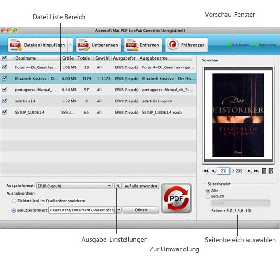Select the Bereich page range radio button
280x256 pixels.
208,196
